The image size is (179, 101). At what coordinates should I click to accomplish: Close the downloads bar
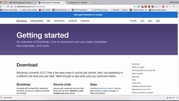[x=178, y=98]
